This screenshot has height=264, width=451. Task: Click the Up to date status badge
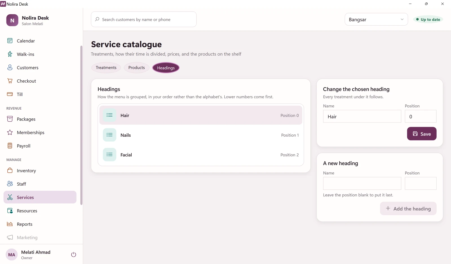click(x=428, y=19)
